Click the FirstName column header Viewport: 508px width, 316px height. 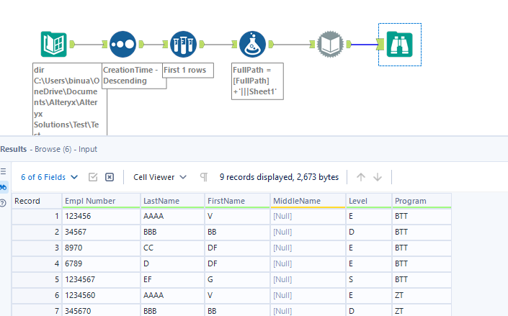point(237,201)
